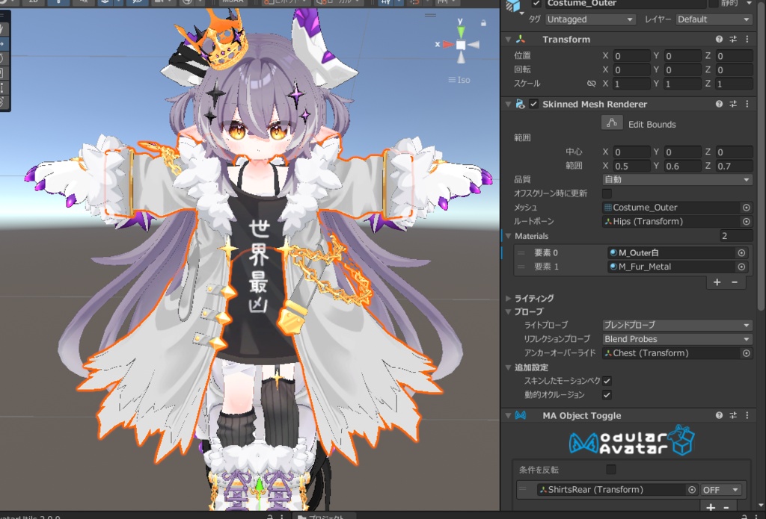Open Transform component more-options menu
Image resolution: width=766 pixels, height=519 pixels.
click(x=747, y=39)
